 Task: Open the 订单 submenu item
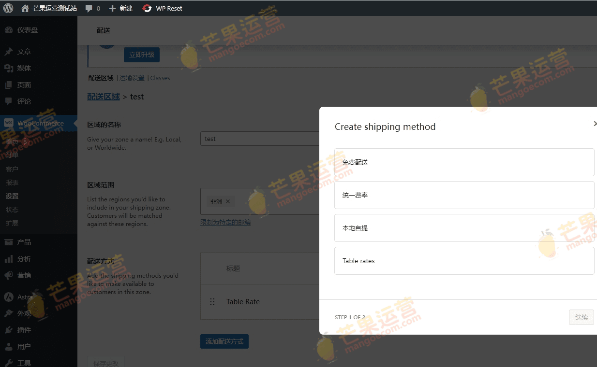pos(12,155)
